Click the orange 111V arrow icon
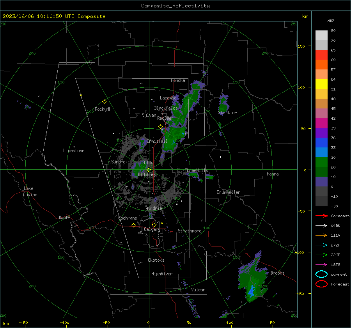351x328 pixels. point(321,235)
